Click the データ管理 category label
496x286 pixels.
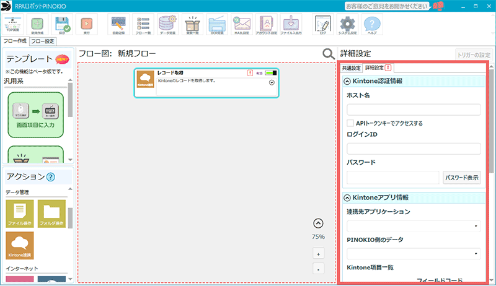tap(17, 193)
